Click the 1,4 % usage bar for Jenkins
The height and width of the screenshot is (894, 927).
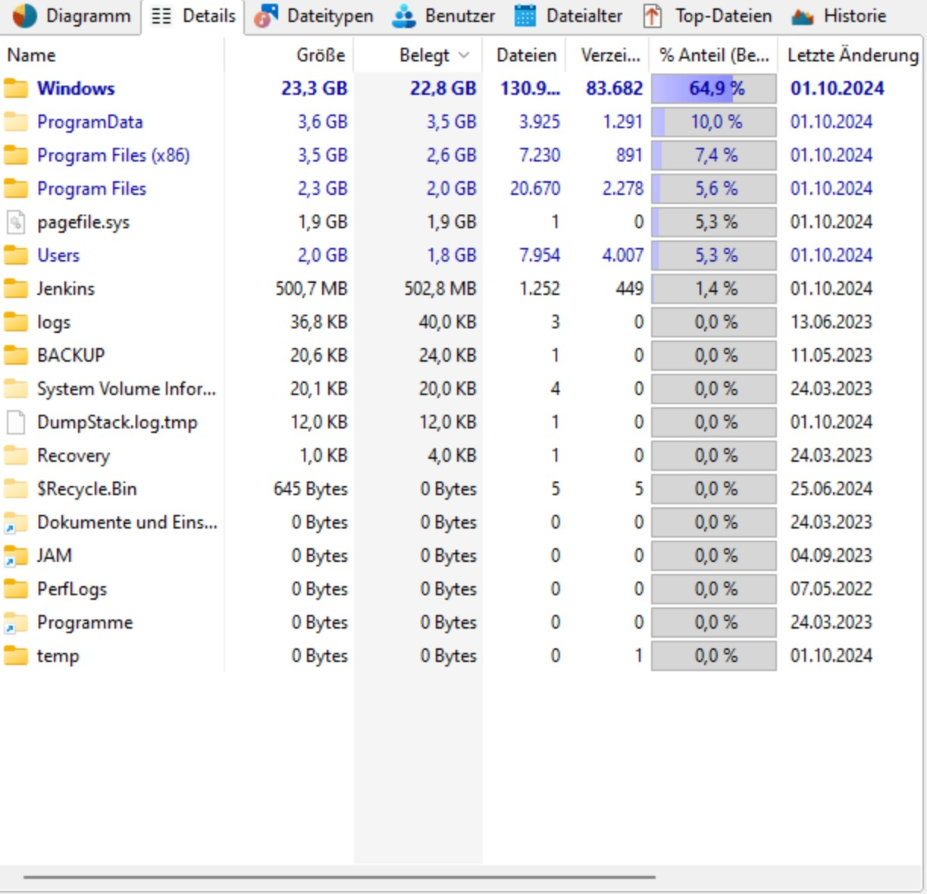pyautogui.click(x=714, y=289)
